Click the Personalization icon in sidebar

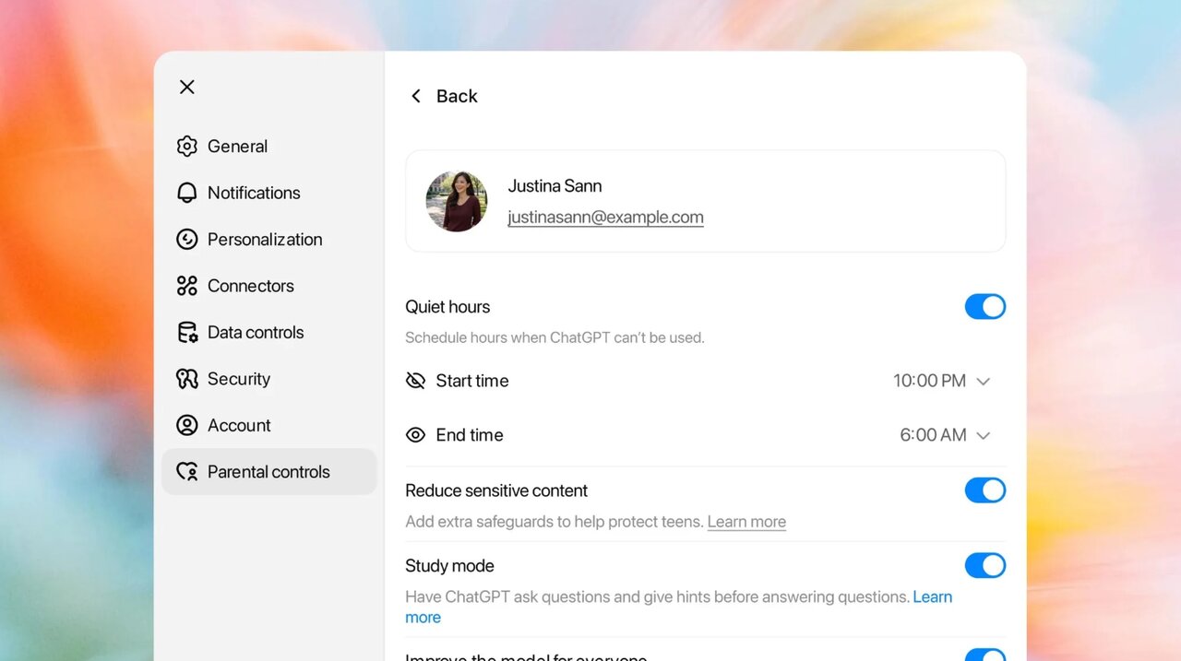click(187, 240)
